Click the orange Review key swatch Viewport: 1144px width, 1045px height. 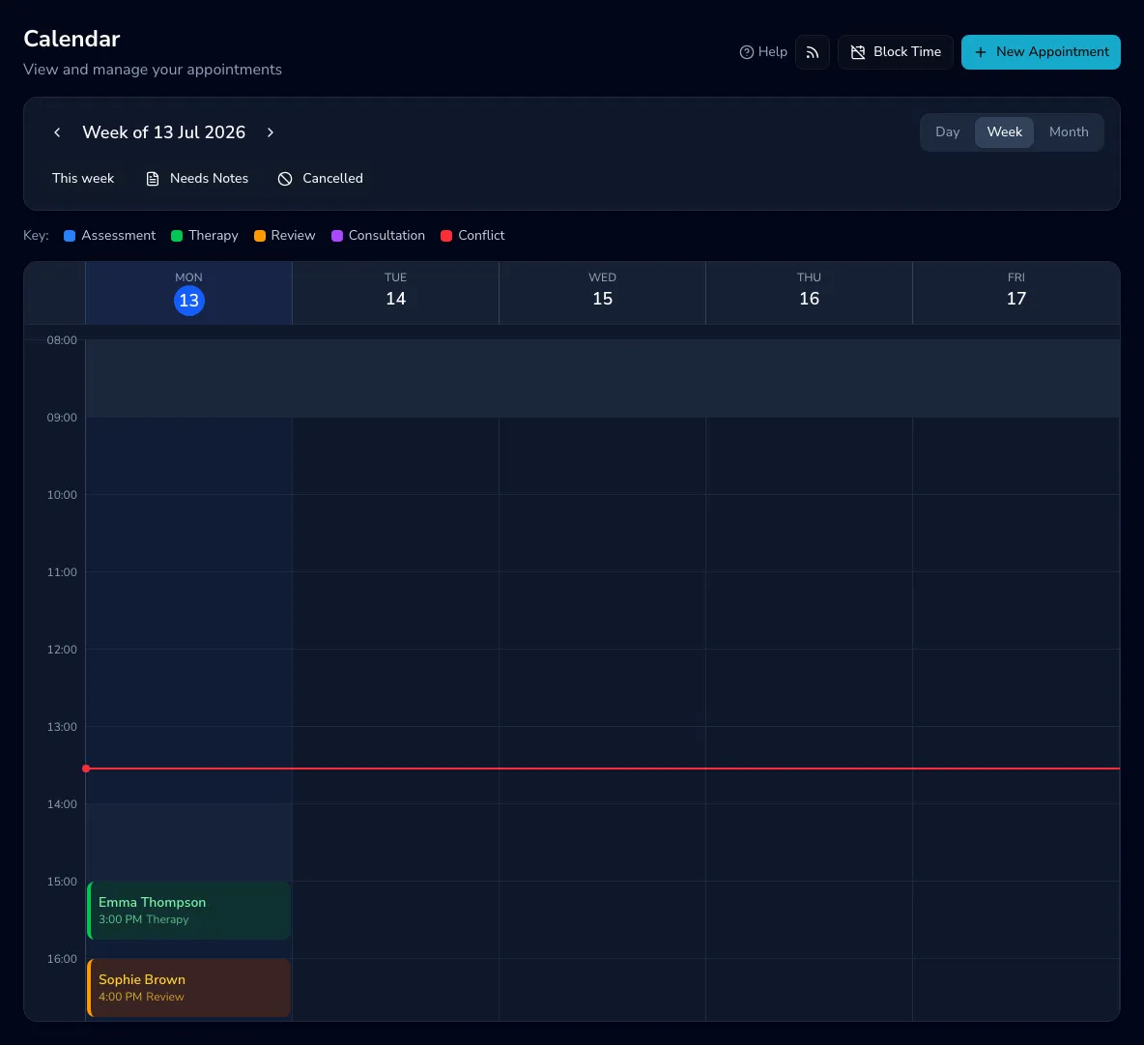pyautogui.click(x=260, y=236)
